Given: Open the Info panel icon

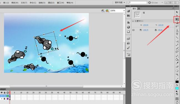Looking at the screenshot, I should coord(128,27).
